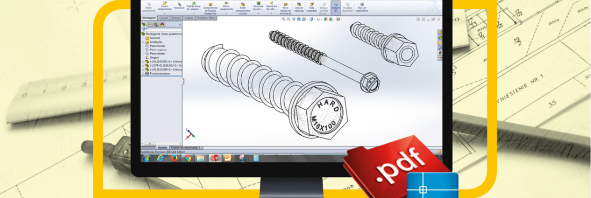Expand the Posicionamentos tree node
The height and width of the screenshot is (198, 591).
pos(143,73)
